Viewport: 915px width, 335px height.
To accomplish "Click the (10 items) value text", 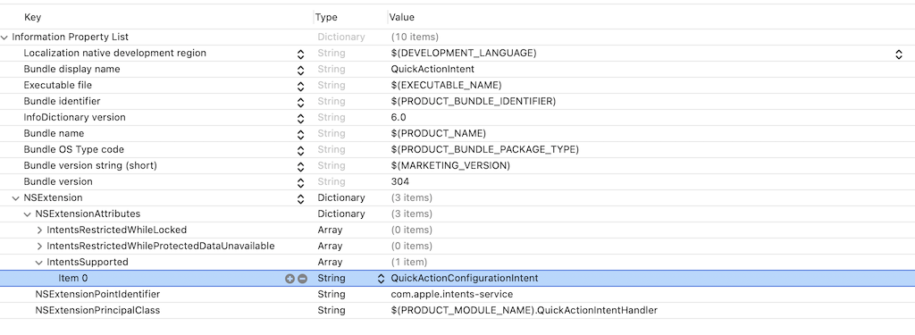I will (x=415, y=37).
